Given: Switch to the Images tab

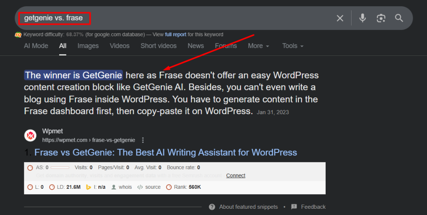Looking at the screenshot, I should click(88, 46).
